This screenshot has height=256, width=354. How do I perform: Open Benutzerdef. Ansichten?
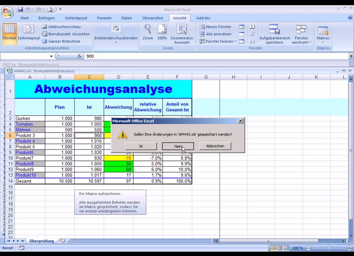tap(66, 34)
